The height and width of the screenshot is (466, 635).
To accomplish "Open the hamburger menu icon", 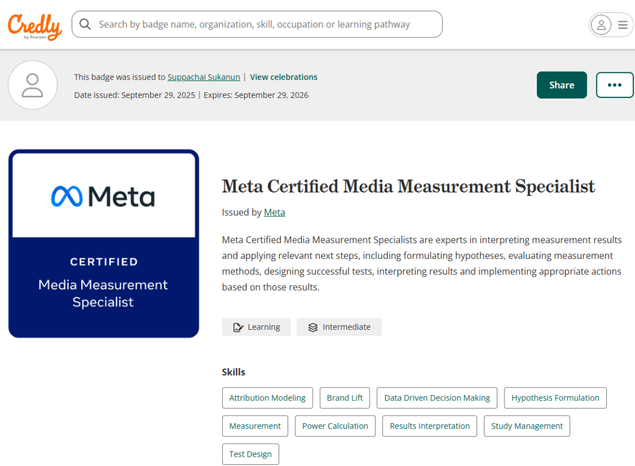I will 622,25.
